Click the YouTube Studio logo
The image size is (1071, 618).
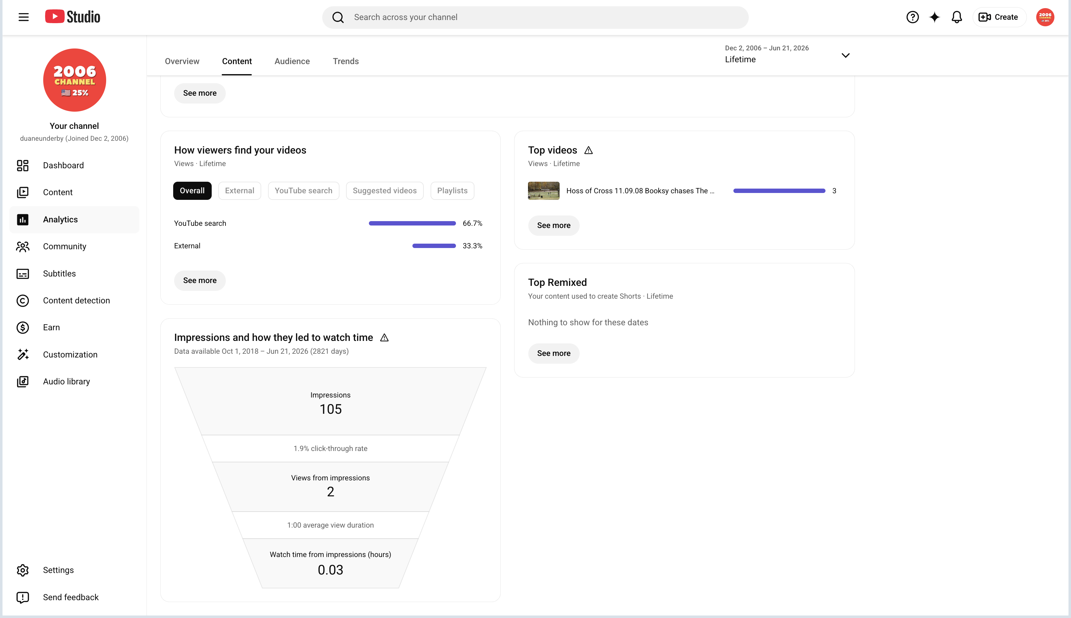click(73, 17)
